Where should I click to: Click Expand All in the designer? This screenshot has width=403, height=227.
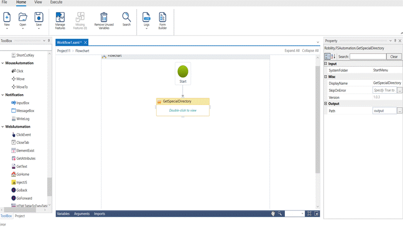pos(292,51)
